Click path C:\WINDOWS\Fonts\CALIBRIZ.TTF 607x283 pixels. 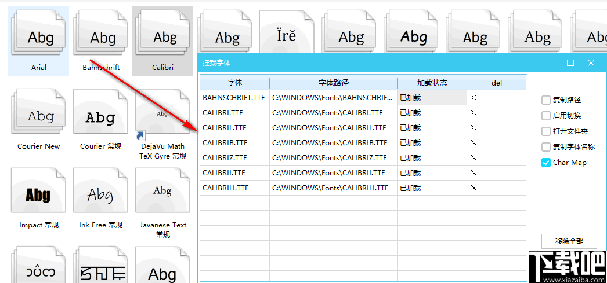coord(334,158)
